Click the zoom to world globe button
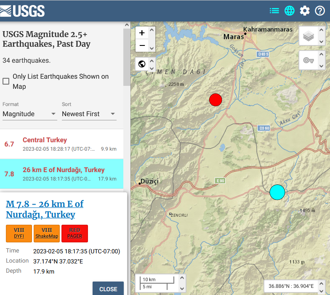This screenshot has width=330, height=295. 142,64
